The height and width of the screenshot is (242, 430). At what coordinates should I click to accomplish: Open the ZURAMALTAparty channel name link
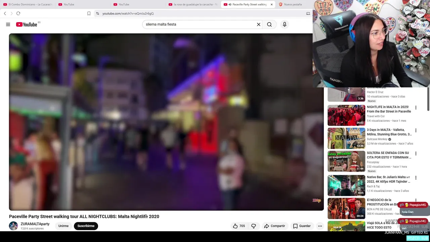pos(35,224)
